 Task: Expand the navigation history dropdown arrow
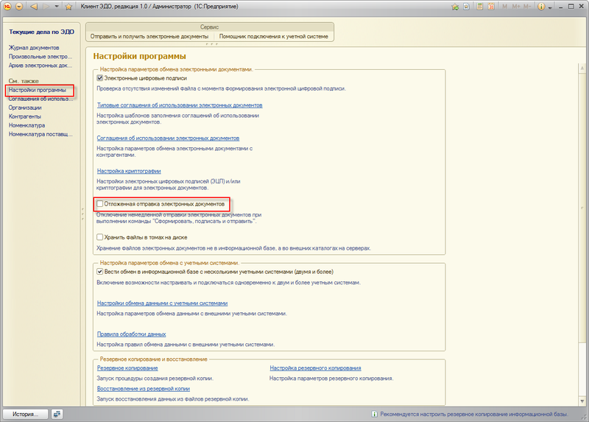click(x=57, y=7)
